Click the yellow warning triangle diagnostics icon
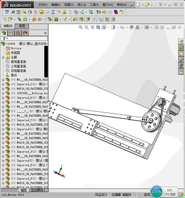 (64, 12)
